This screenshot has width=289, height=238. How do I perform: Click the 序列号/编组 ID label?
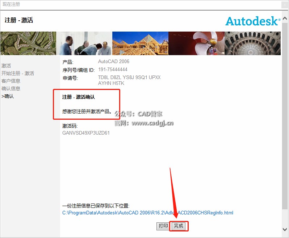[x=79, y=70]
